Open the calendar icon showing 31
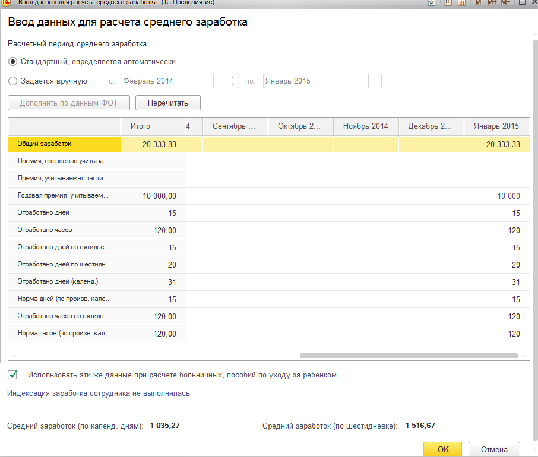 coord(462,2)
